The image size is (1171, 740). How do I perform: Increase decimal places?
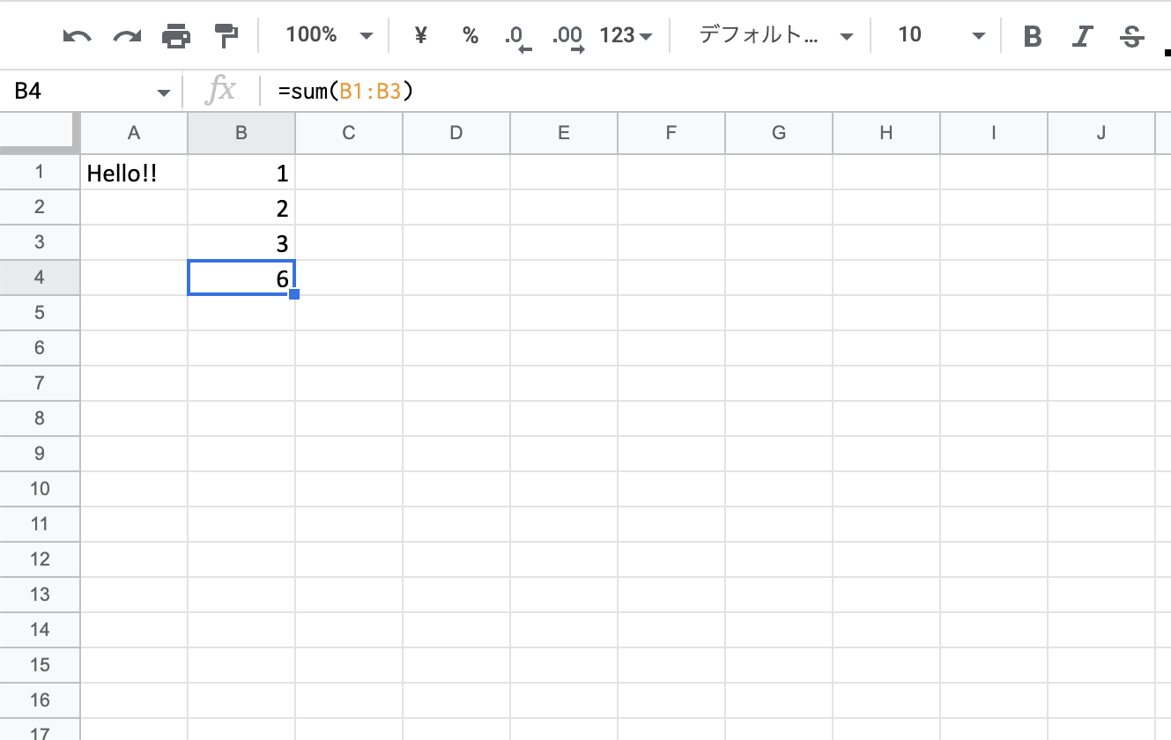(x=567, y=36)
